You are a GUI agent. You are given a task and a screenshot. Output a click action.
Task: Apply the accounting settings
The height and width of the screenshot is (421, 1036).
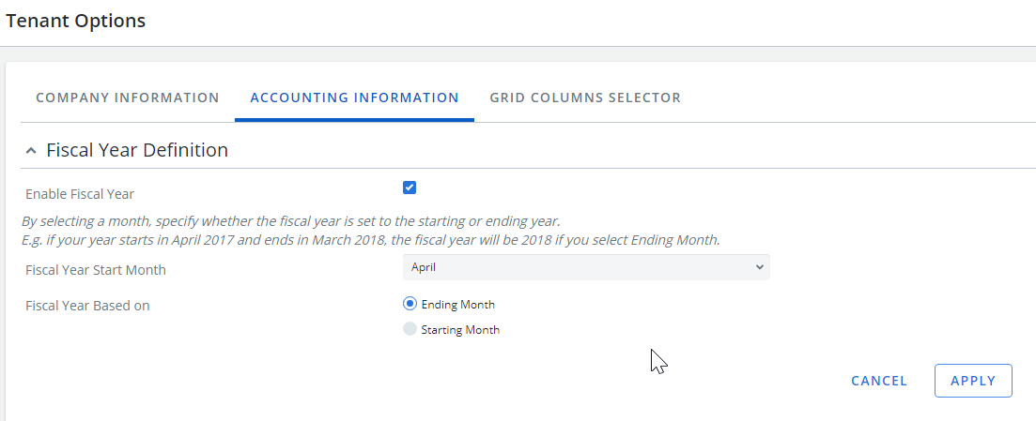click(973, 381)
